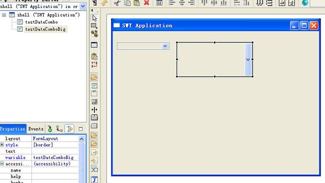Click the Center horizontally in window icon

click(x=282, y=3)
